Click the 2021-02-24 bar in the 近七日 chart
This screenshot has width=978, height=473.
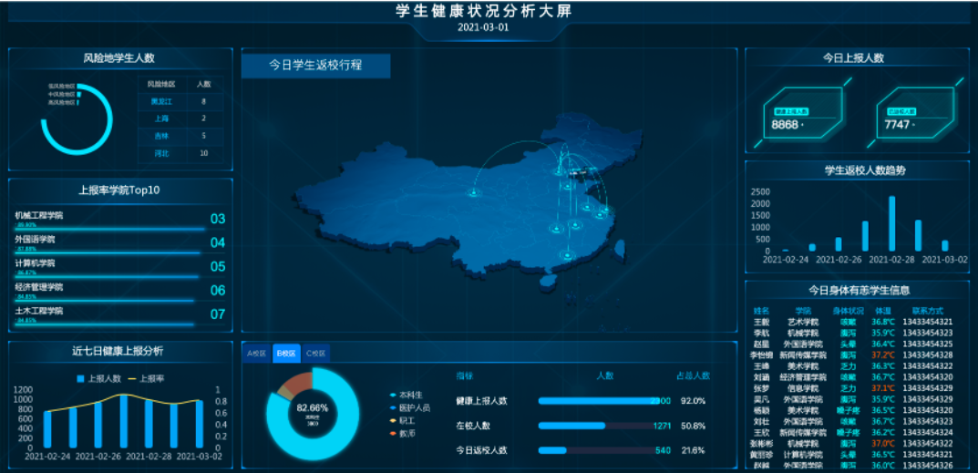[x=47, y=429]
